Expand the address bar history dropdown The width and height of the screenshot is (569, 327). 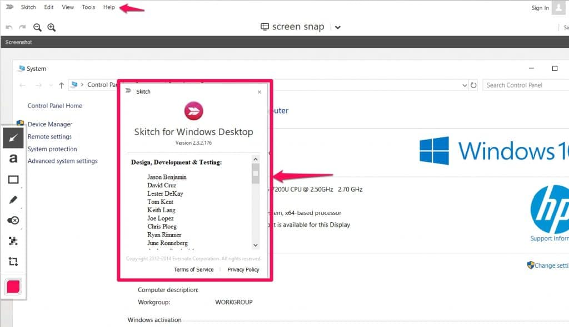pyautogui.click(x=465, y=85)
